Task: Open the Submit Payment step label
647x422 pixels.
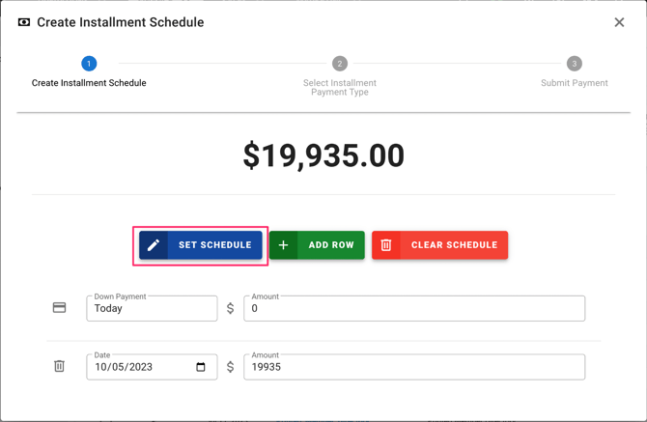Action: (x=574, y=83)
